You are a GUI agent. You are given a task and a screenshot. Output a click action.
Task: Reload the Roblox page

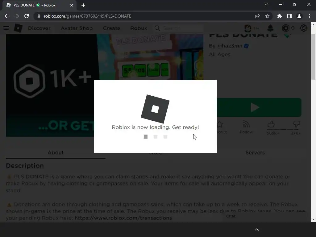(x=27, y=16)
